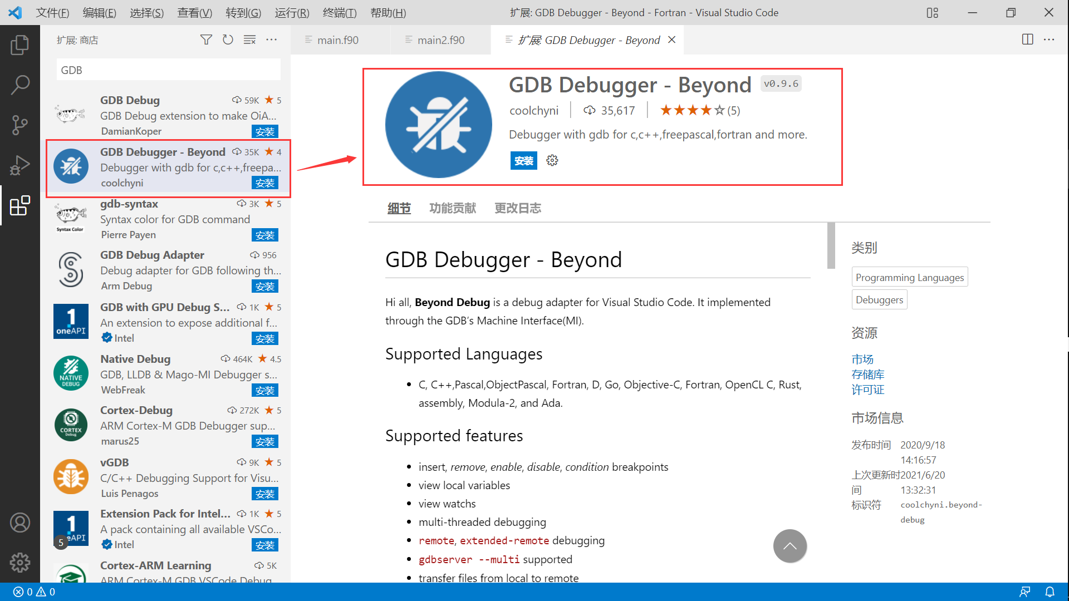Click the details page vertical scrollbar
The image size is (1069, 601).
point(831,245)
